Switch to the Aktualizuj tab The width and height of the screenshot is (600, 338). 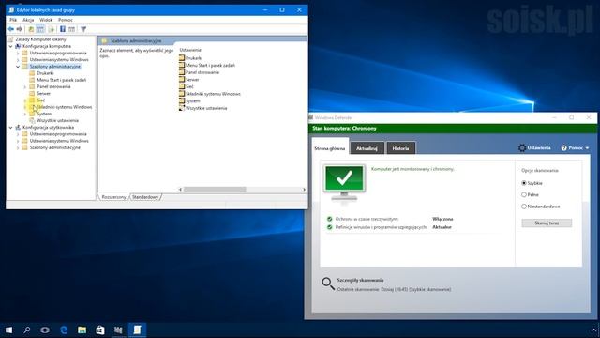pos(367,148)
